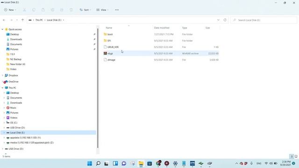The height and width of the screenshot is (168, 299).
Task: Open the 7.0.1 folder in sidebar
Action: 13,54
